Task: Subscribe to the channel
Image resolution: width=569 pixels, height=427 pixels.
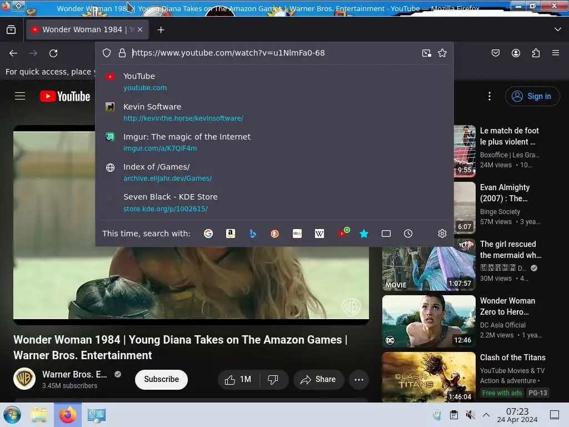Action: (162, 379)
